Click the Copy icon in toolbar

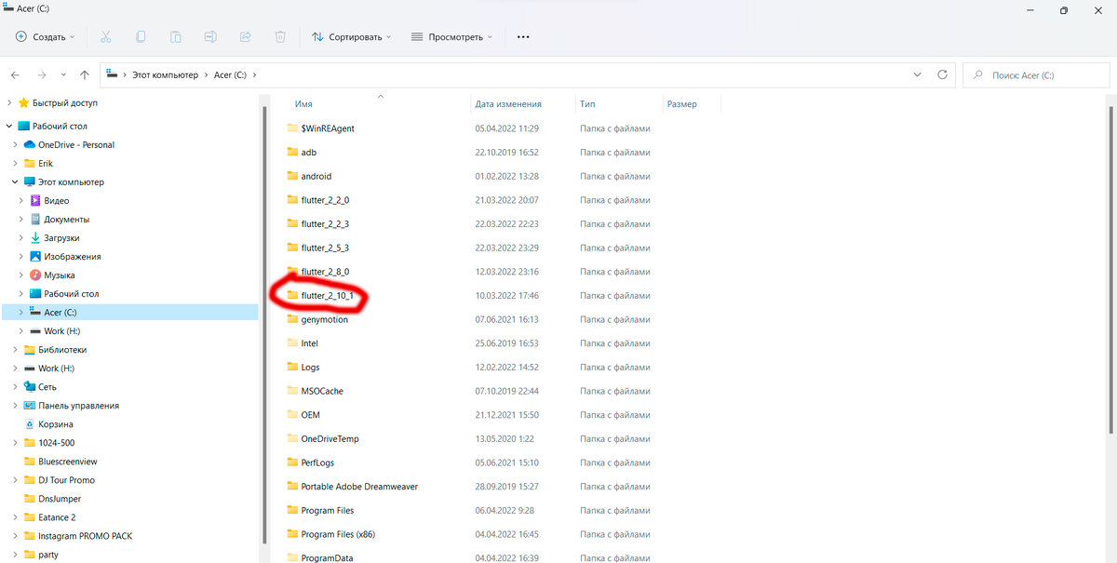click(x=141, y=37)
